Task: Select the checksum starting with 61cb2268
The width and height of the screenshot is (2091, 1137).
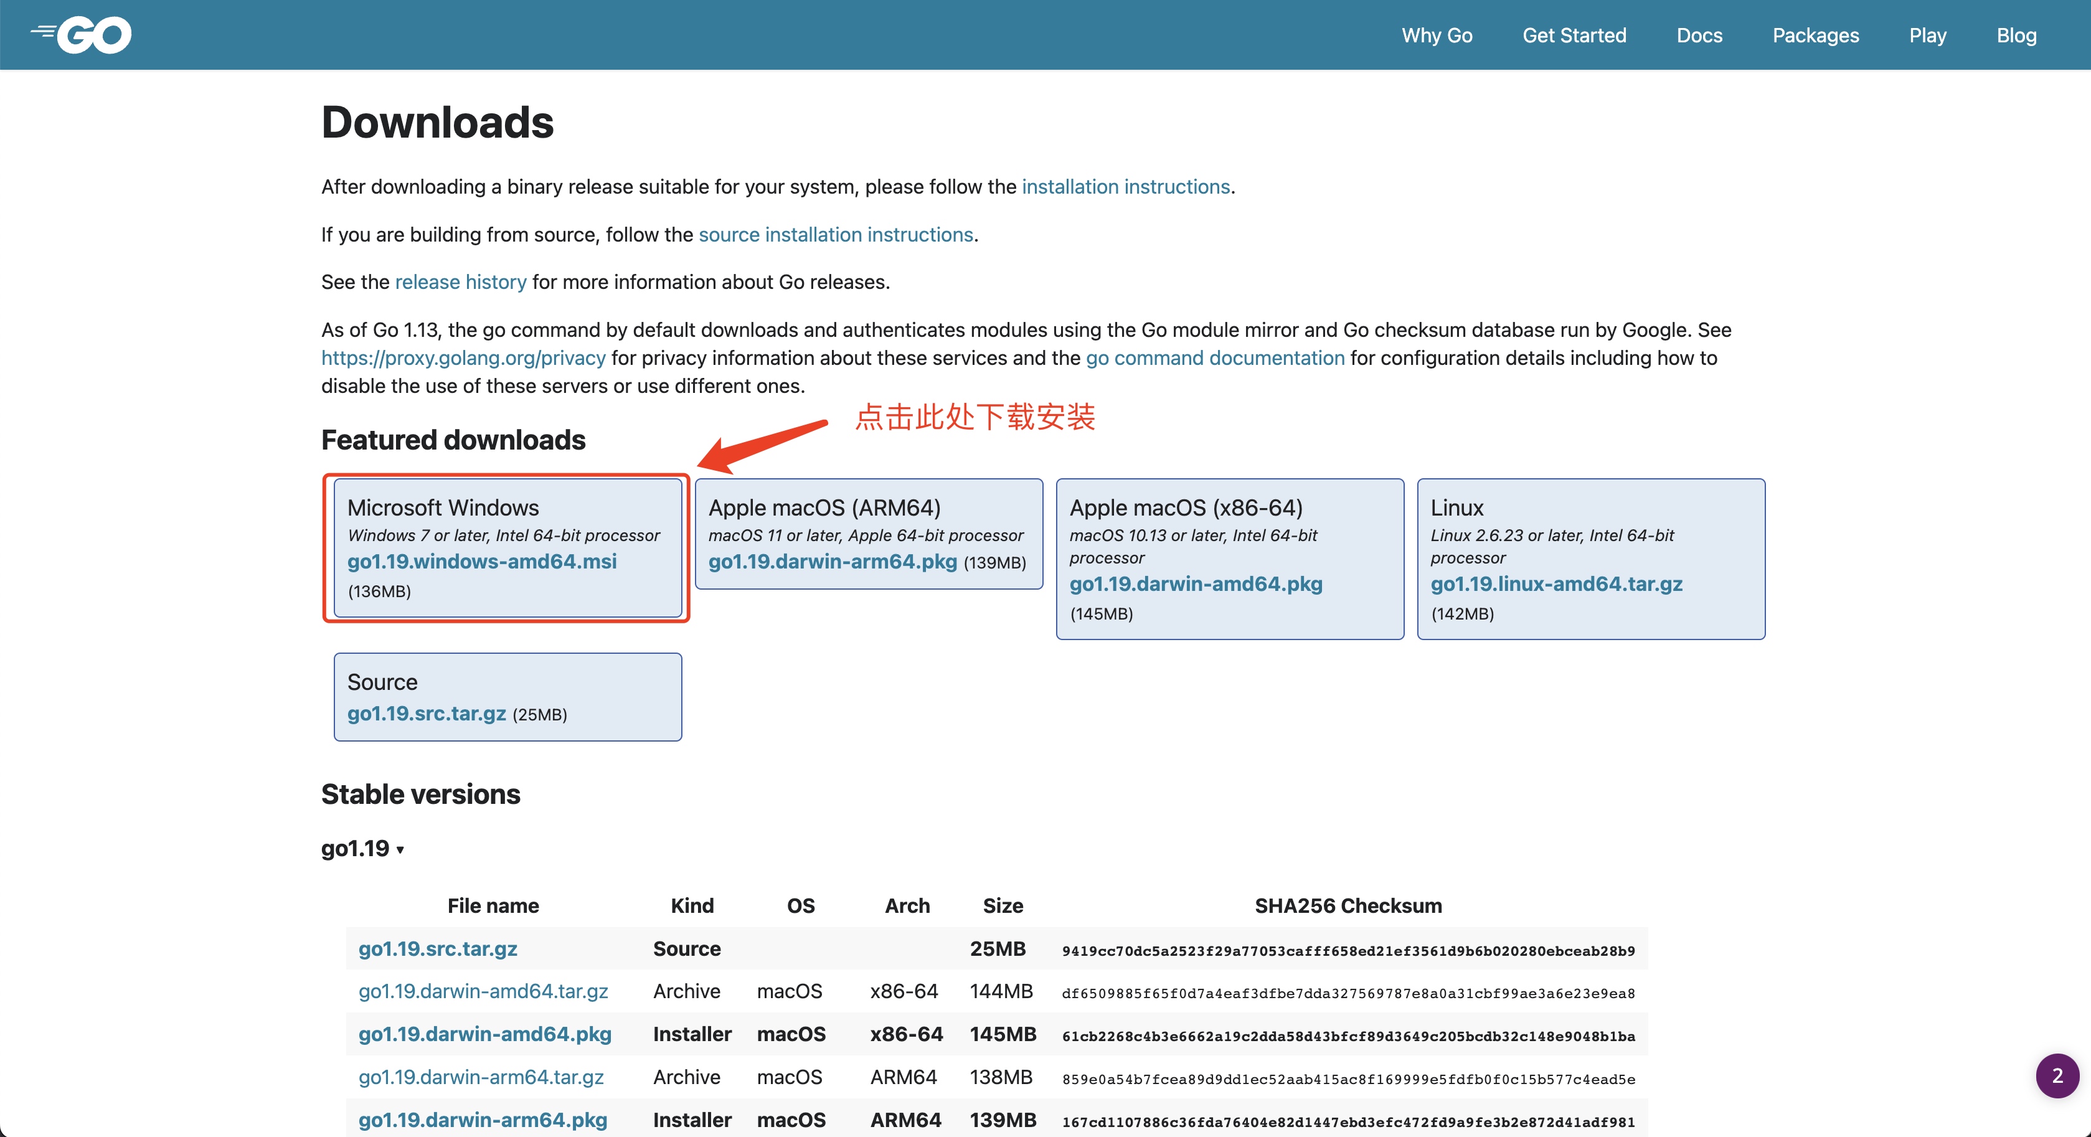Action: coord(1348,1037)
